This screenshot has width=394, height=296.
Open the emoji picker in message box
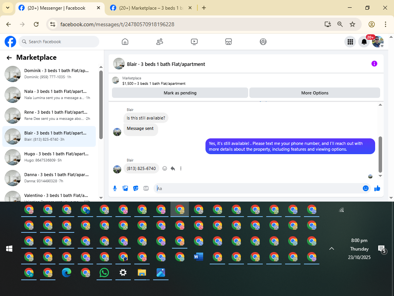pos(366,188)
